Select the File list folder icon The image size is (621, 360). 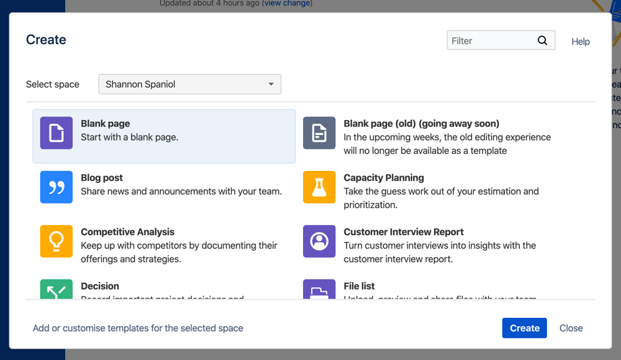pos(319,289)
